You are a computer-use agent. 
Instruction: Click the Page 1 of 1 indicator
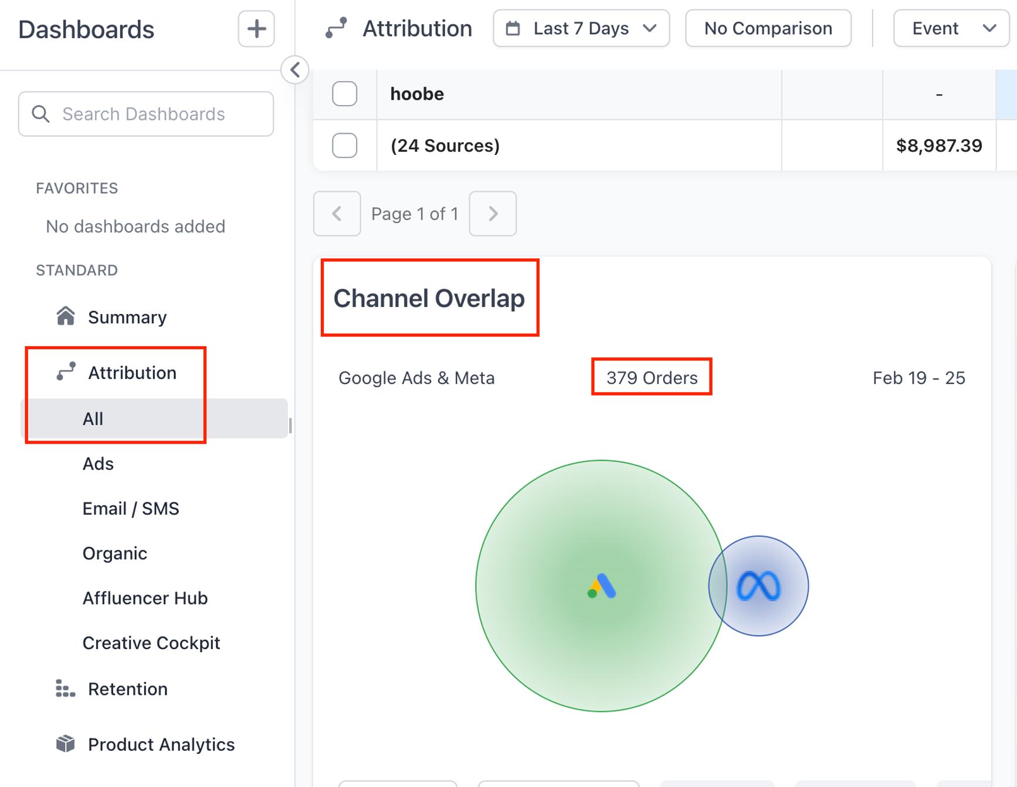(x=415, y=214)
